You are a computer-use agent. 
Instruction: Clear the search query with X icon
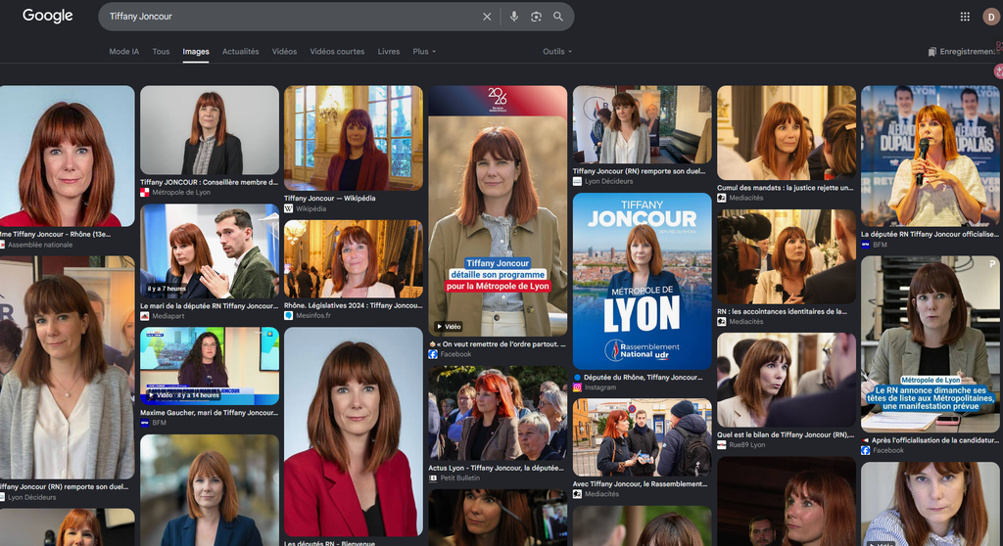487,17
